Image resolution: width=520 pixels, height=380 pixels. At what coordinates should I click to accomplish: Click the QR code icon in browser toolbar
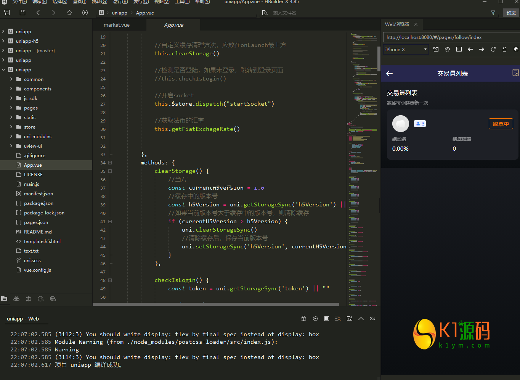point(516,49)
